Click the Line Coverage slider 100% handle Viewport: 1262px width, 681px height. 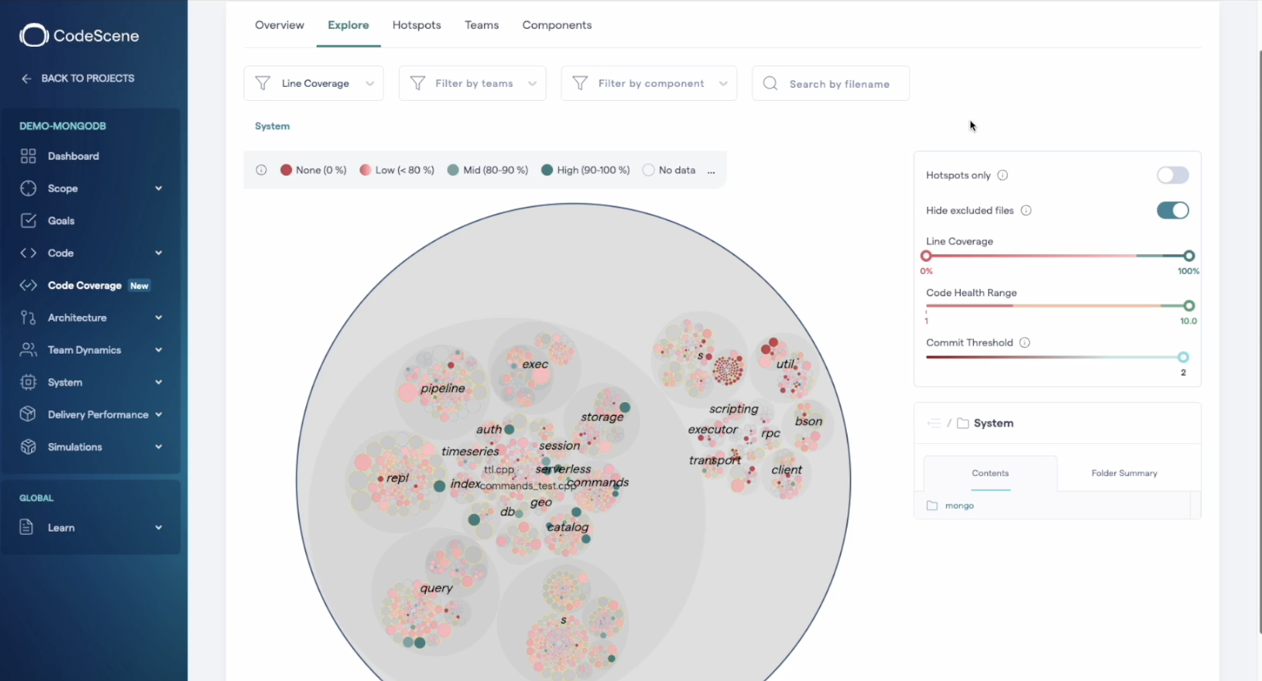tap(1189, 256)
